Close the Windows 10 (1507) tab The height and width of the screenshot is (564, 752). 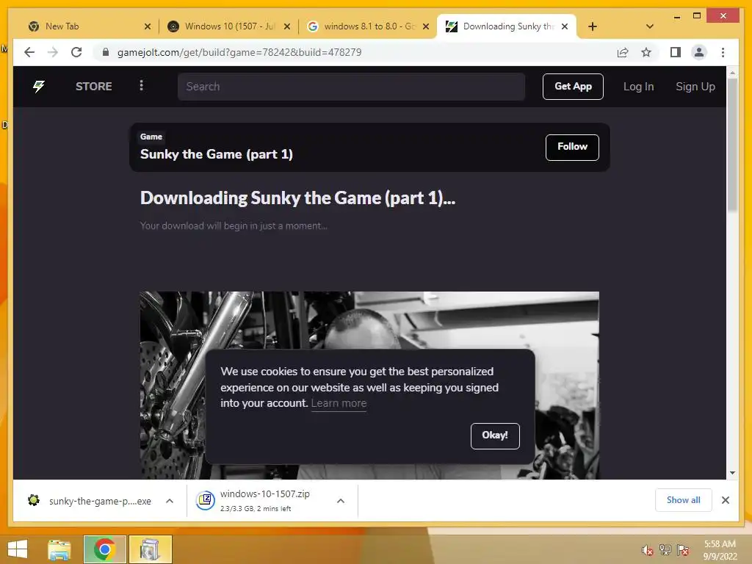[x=287, y=26]
